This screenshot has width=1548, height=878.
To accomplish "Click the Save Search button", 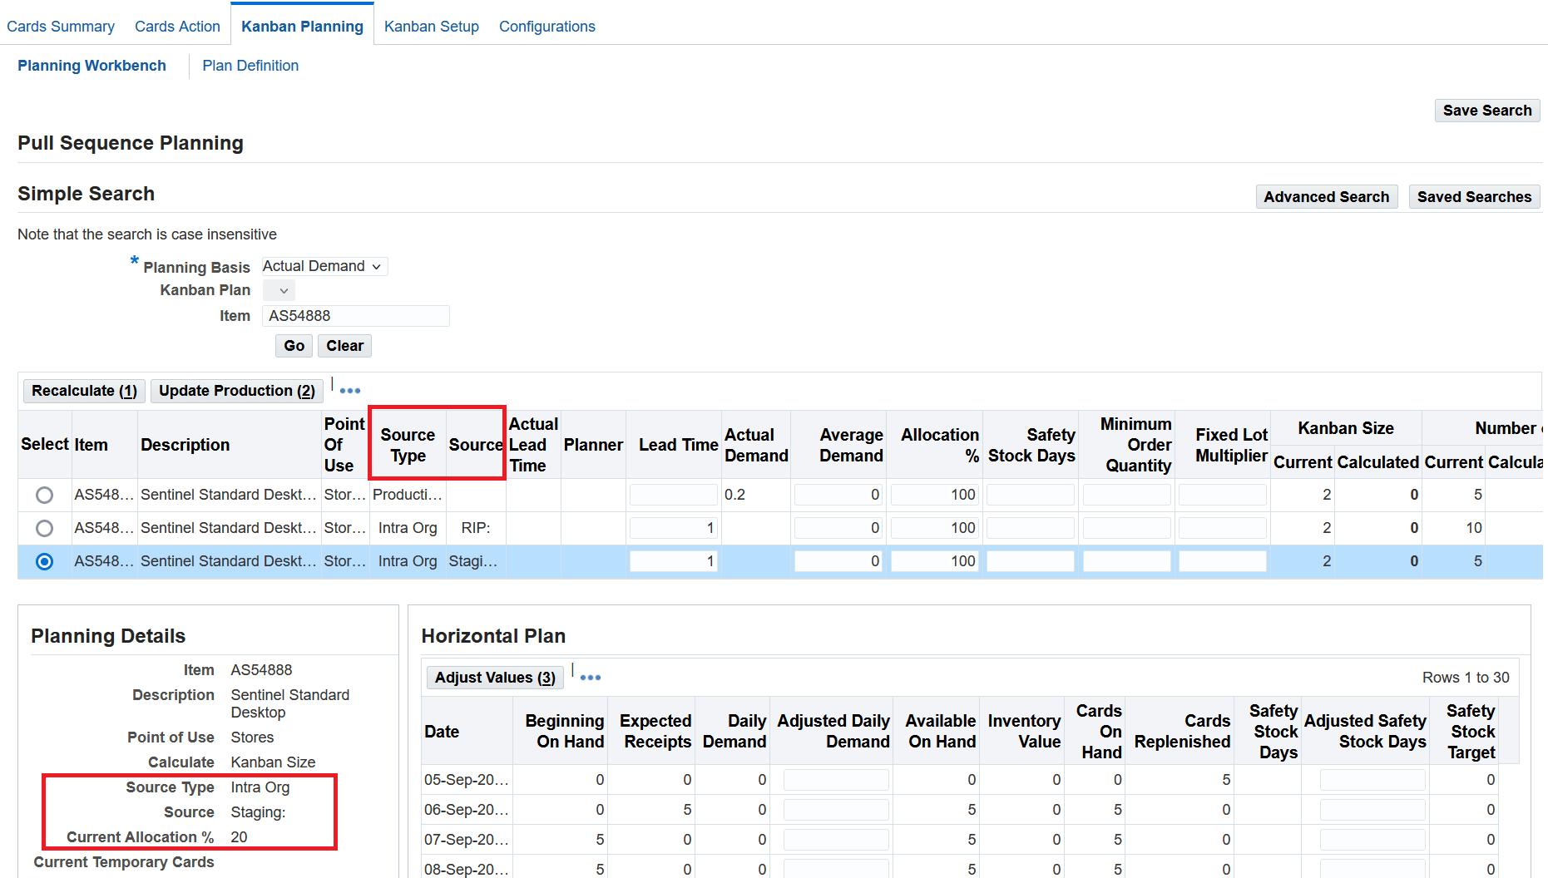I will 1487,111.
